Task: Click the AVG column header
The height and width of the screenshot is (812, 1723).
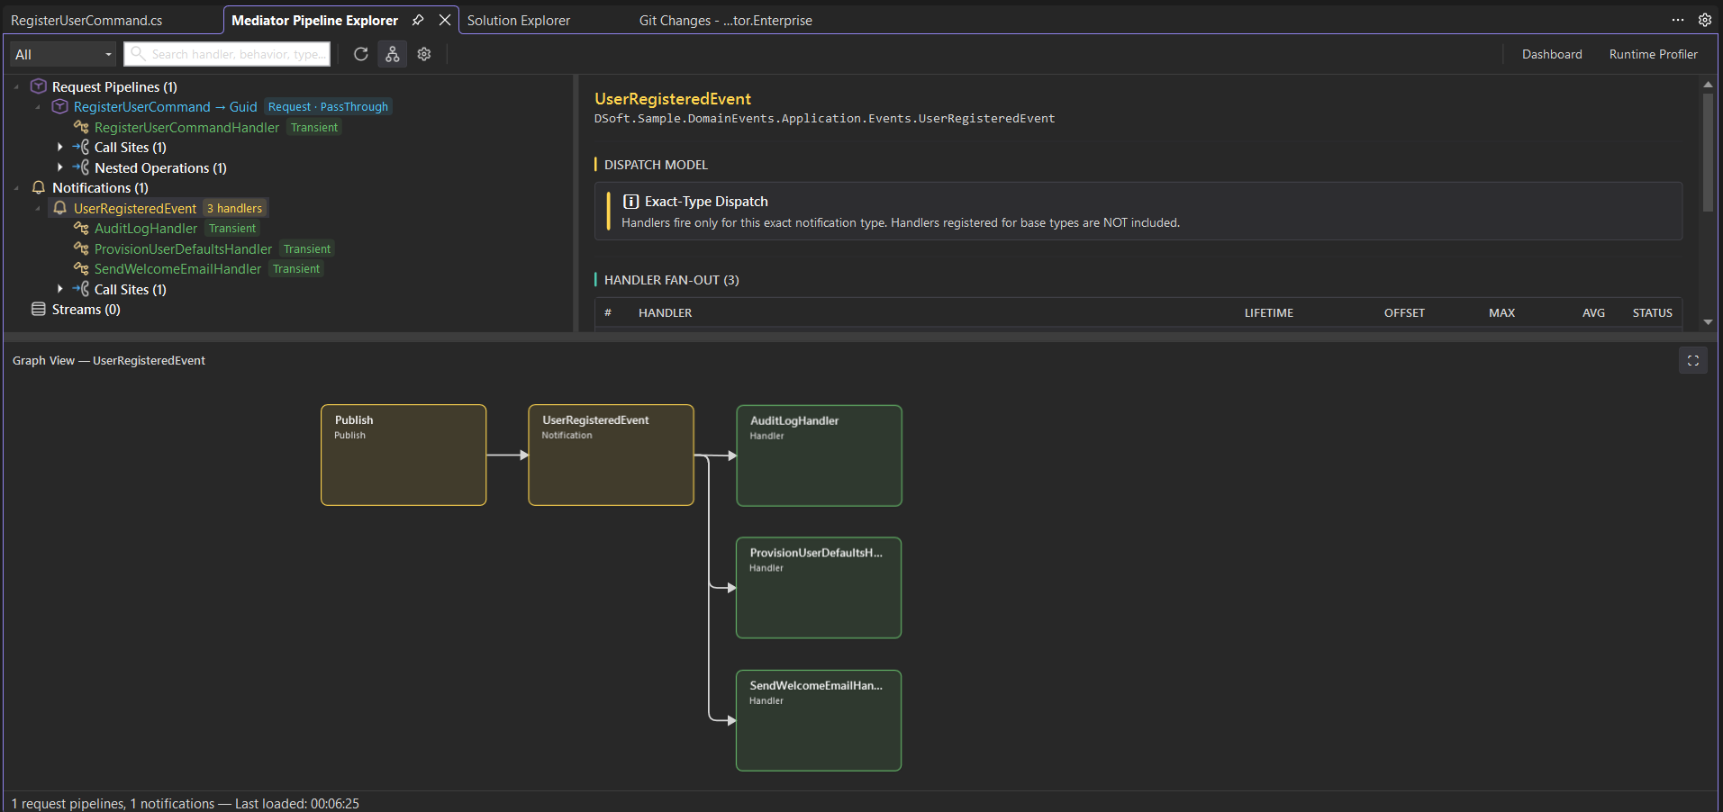Action: click(1593, 312)
